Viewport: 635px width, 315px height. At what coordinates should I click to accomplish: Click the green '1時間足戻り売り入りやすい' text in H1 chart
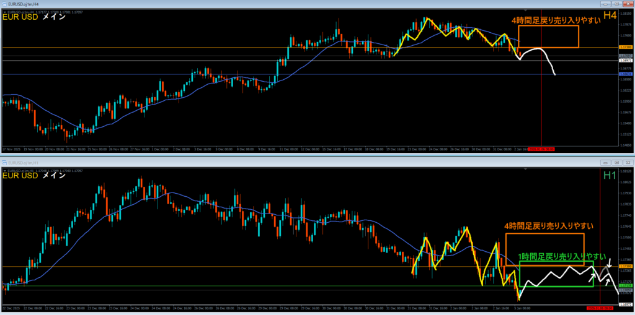point(559,256)
